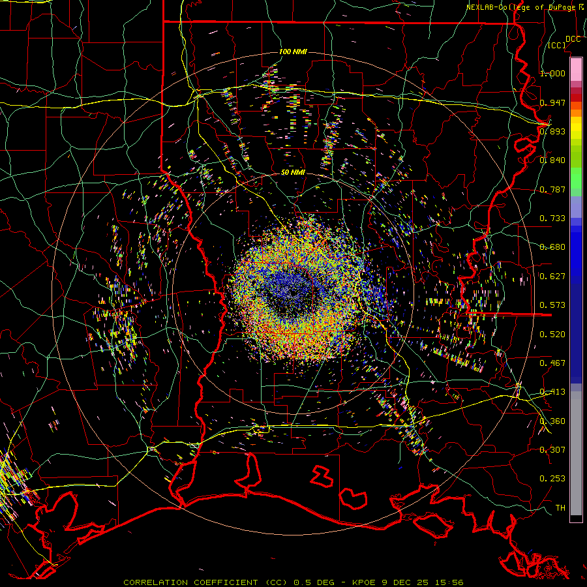The height and width of the screenshot is (587, 587).
Task: Select the 50 NMI range ring label
Action: pyautogui.click(x=293, y=172)
